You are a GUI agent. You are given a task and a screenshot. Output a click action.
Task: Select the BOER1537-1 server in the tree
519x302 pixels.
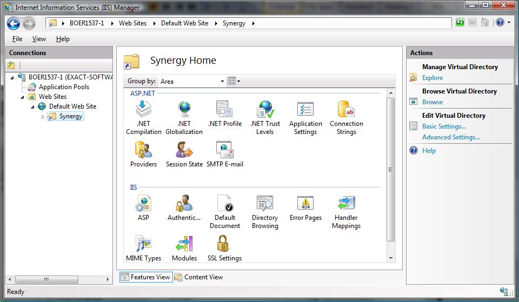point(70,77)
